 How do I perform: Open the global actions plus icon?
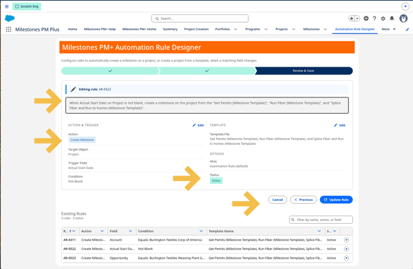[x=366, y=19]
